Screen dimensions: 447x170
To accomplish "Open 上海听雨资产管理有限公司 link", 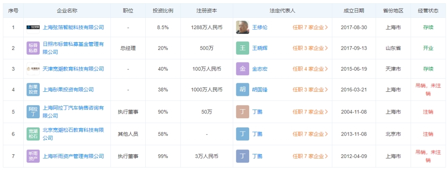I will 73,156.
